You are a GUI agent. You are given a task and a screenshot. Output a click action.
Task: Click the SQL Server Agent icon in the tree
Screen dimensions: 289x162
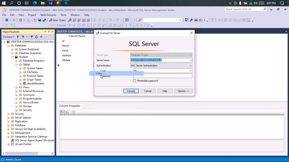point(12,140)
